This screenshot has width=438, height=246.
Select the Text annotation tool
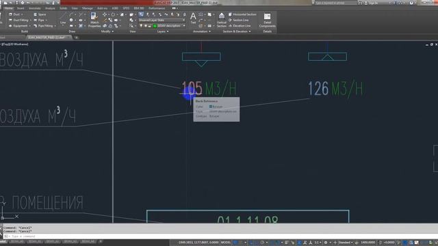(x=193, y=18)
